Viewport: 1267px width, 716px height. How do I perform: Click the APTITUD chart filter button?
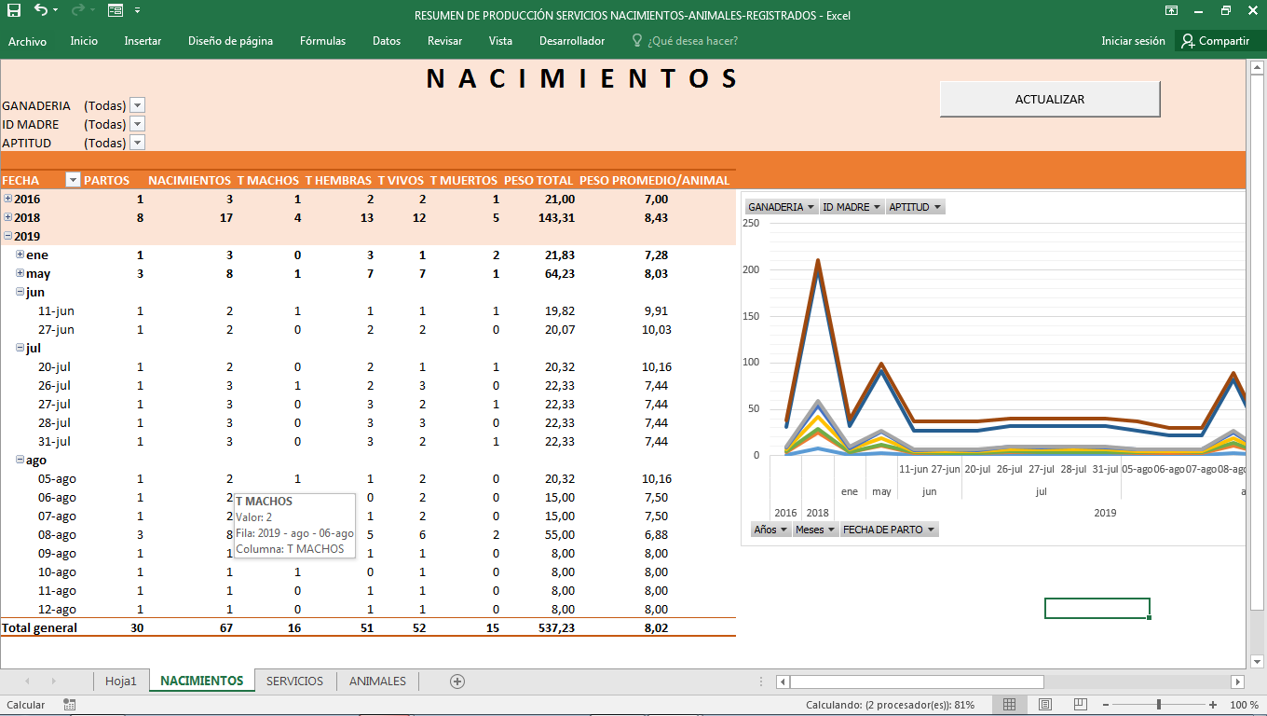tap(915, 207)
